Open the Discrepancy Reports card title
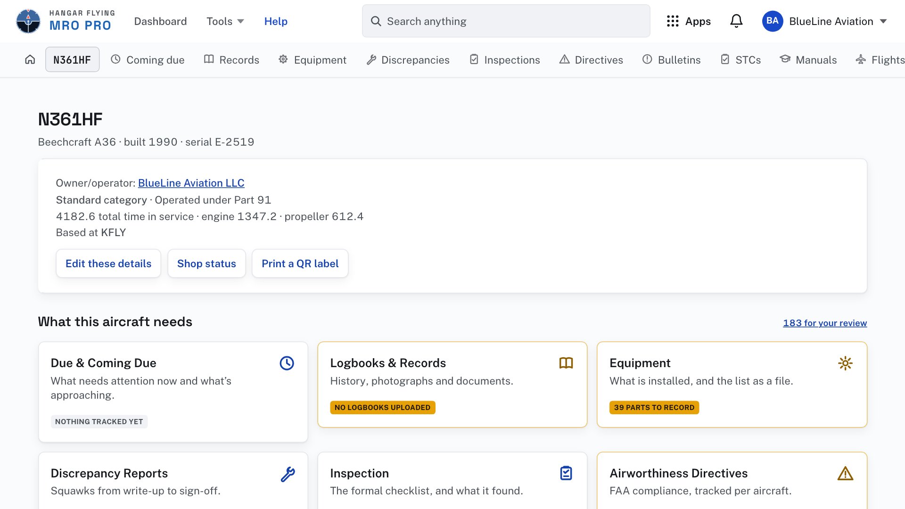The width and height of the screenshot is (905, 509). coord(109,473)
